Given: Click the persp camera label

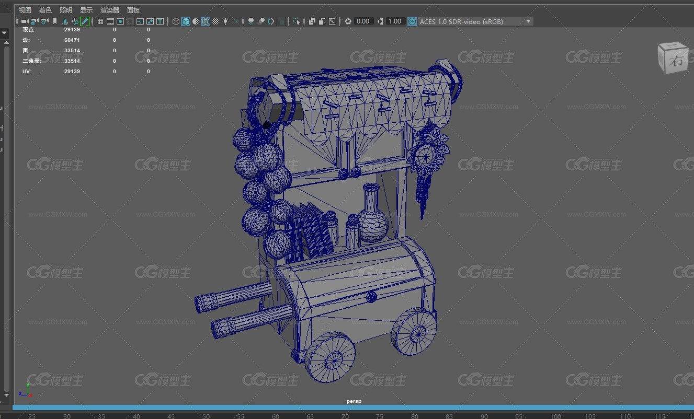Looking at the screenshot, I should click(354, 401).
